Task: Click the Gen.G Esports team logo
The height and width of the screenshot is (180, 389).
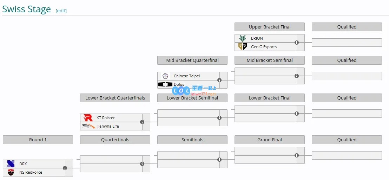Action: (242, 47)
